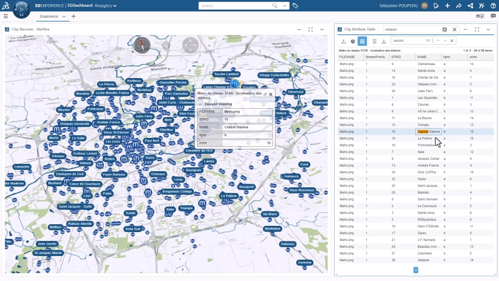Select the Anatole France table row
Viewport: 499px width, 281px height.
416,165
